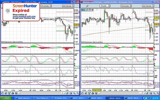160x100 pixels.
Task: Click the Price panel window icon
Action: pos(90,10)
